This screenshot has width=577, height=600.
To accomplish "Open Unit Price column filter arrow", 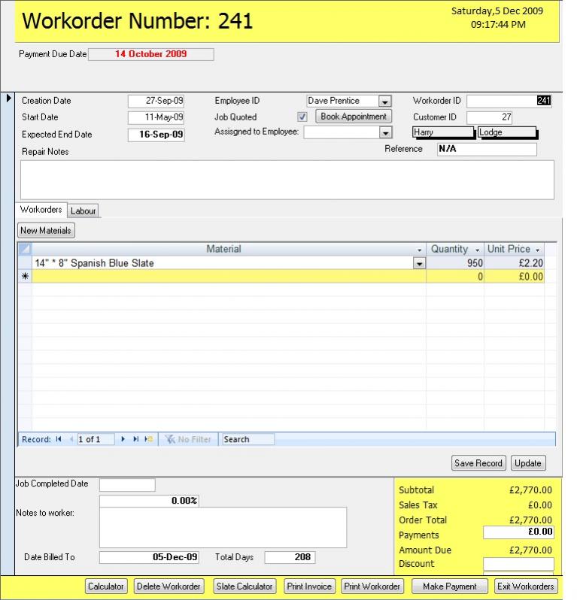I will pyautogui.click(x=537, y=250).
